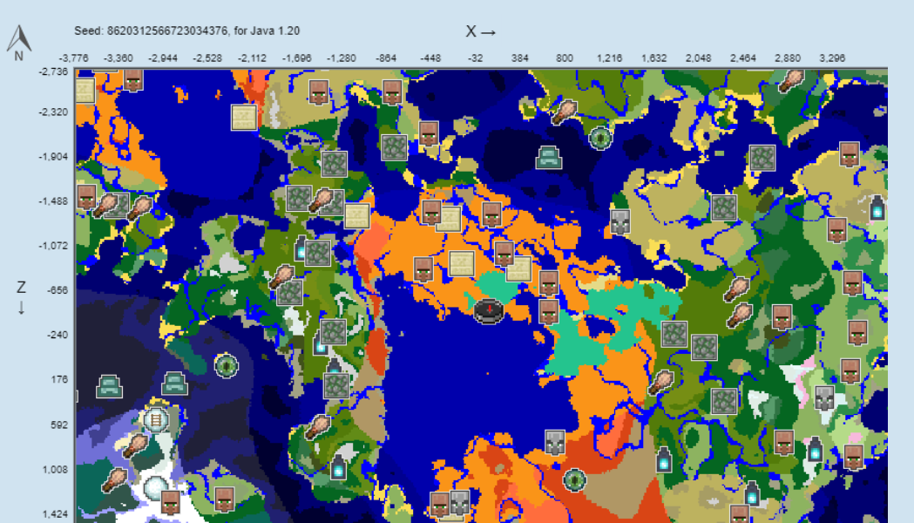Click the ocean ruins icon in the dark northern ocean

[548, 157]
